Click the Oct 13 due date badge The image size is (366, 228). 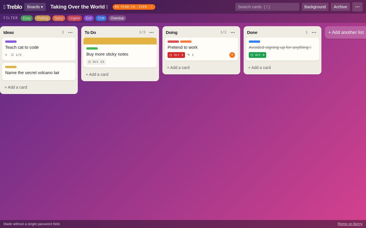coord(96,62)
